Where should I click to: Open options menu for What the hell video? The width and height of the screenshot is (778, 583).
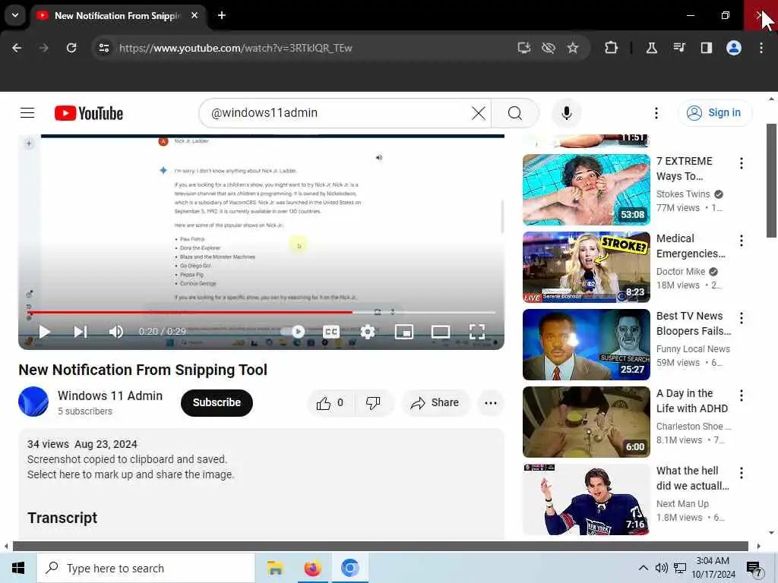coord(742,472)
